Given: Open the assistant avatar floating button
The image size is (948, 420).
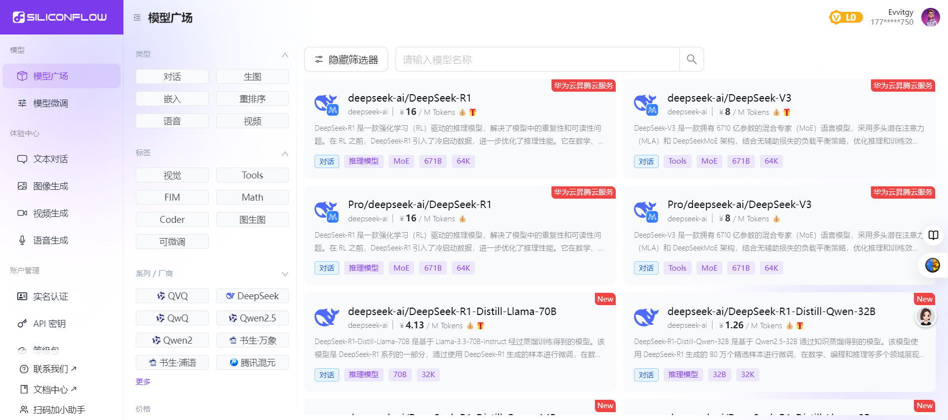Looking at the screenshot, I should point(925,316).
